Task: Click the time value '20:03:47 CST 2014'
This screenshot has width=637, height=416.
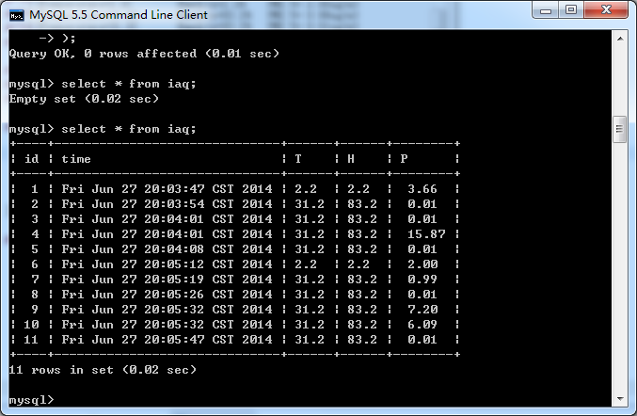Action: [208, 189]
